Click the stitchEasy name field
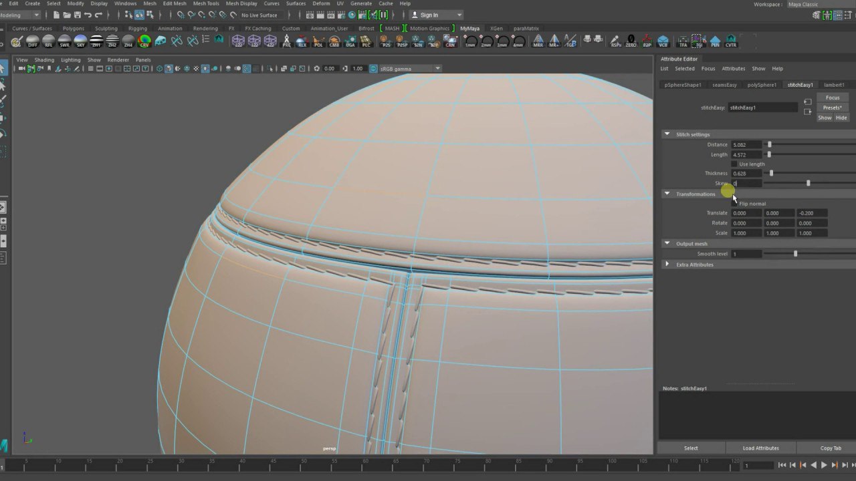 (x=763, y=108)
